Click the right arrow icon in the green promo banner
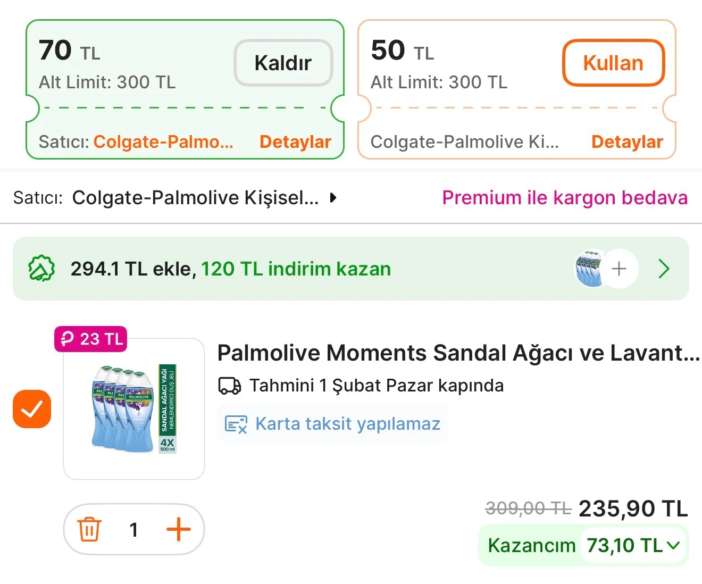The image size is (702, 584). pyautogui.click(x=664, y=269)
